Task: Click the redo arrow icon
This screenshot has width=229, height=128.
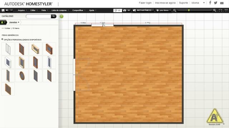Action: pos(11,10)
